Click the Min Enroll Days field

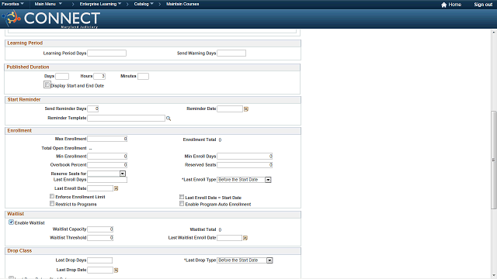pyautogui.click(x=245, y=157)
